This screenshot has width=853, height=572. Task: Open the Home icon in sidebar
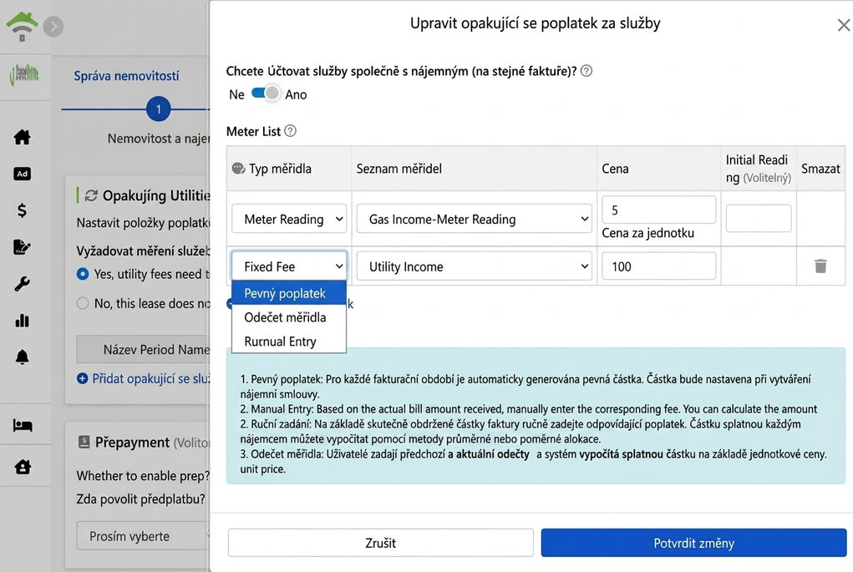23,136
